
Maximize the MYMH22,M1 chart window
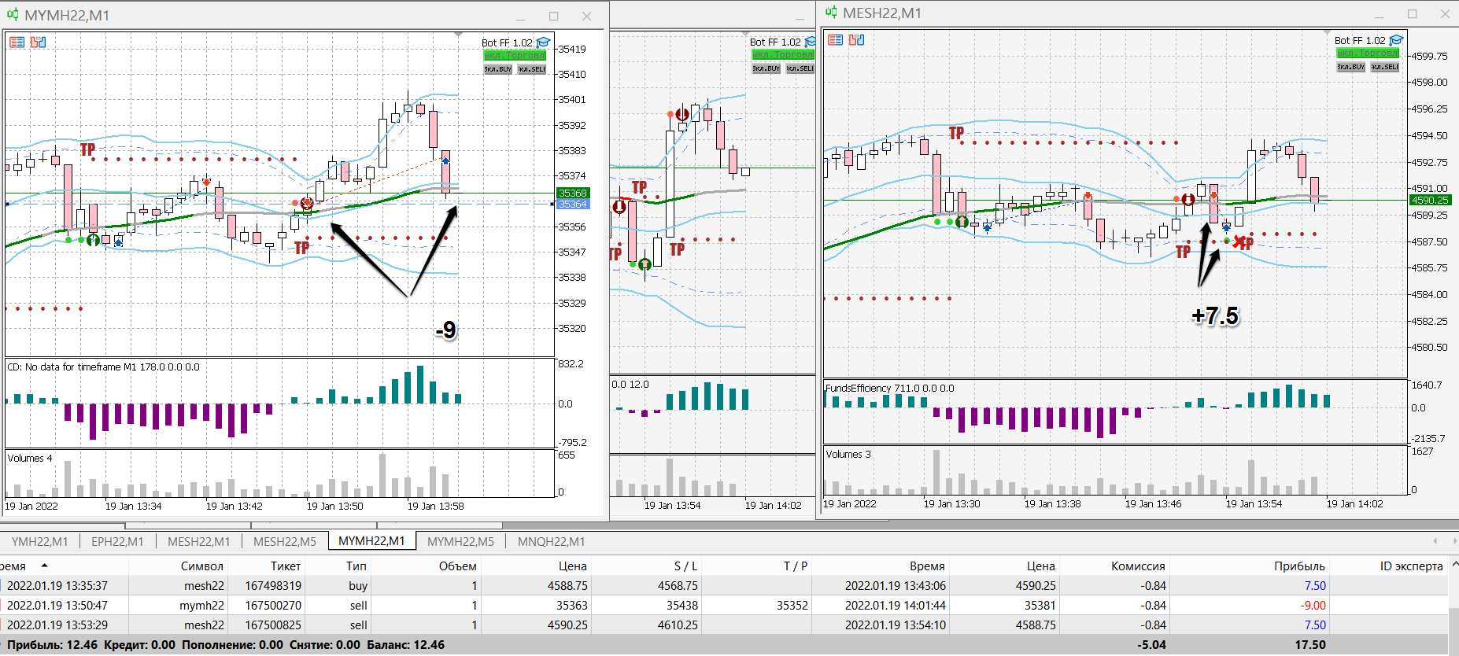coord(554,16)
